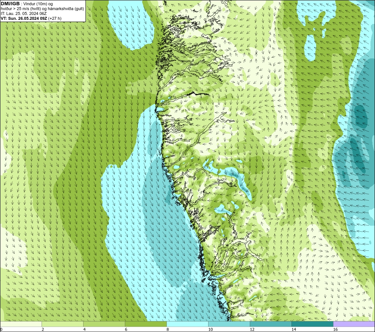
Task: Click the scale label "4"
Action: coord(84,329)
